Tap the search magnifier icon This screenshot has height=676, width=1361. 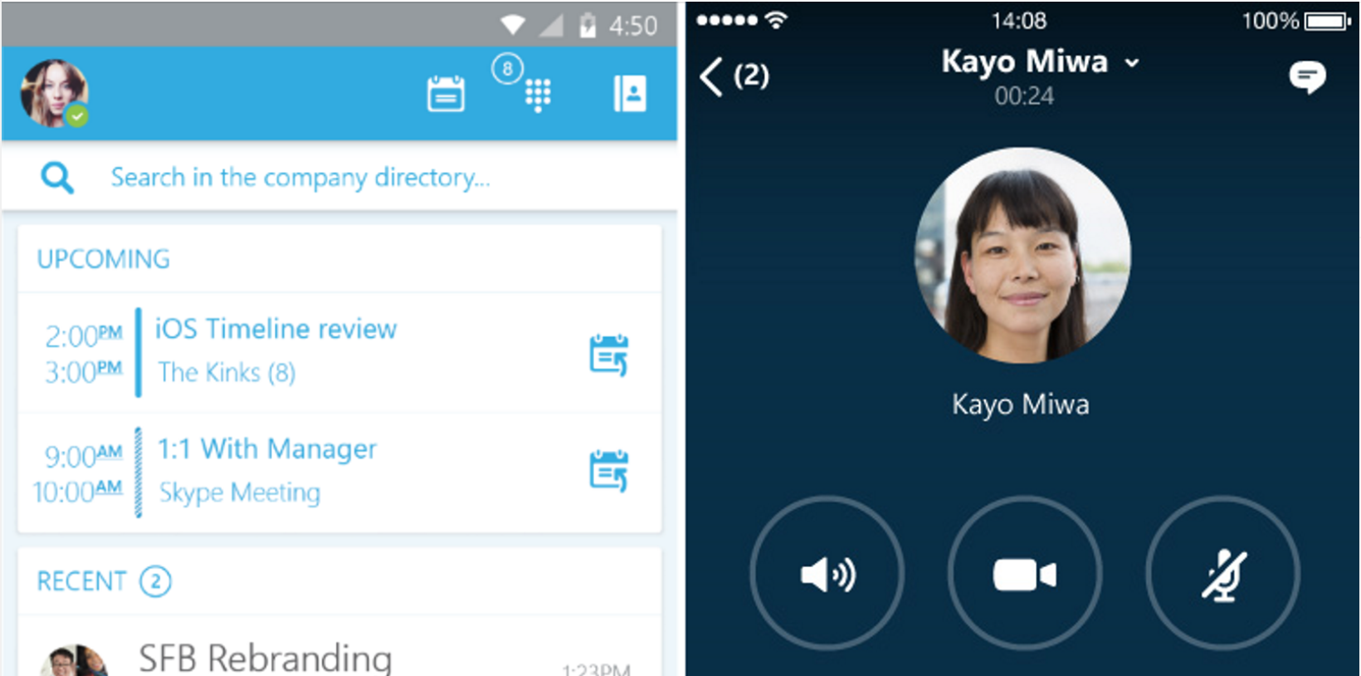57,178
